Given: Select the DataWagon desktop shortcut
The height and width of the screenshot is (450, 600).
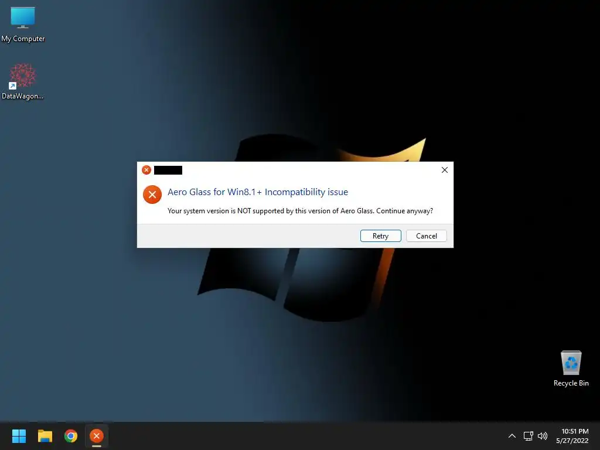Looking at the screenshot, I should click(23, 81).
